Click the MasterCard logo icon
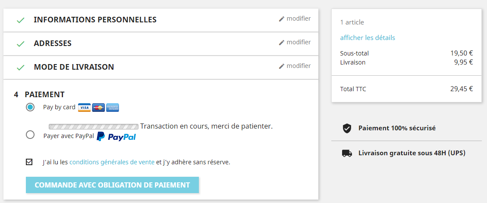Viewport: 487px width, 203px height. coord(98,108)
